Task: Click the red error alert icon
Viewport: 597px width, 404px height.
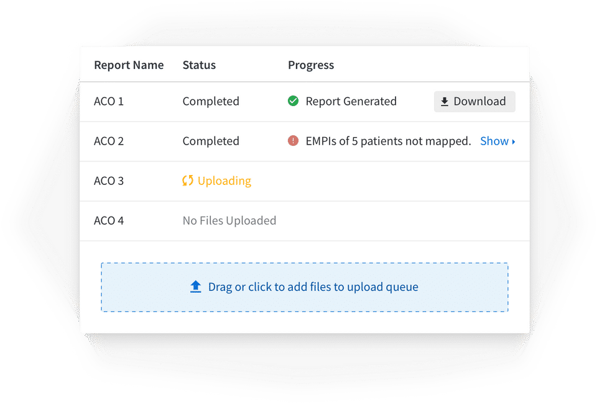Action: tap(294, 141)
